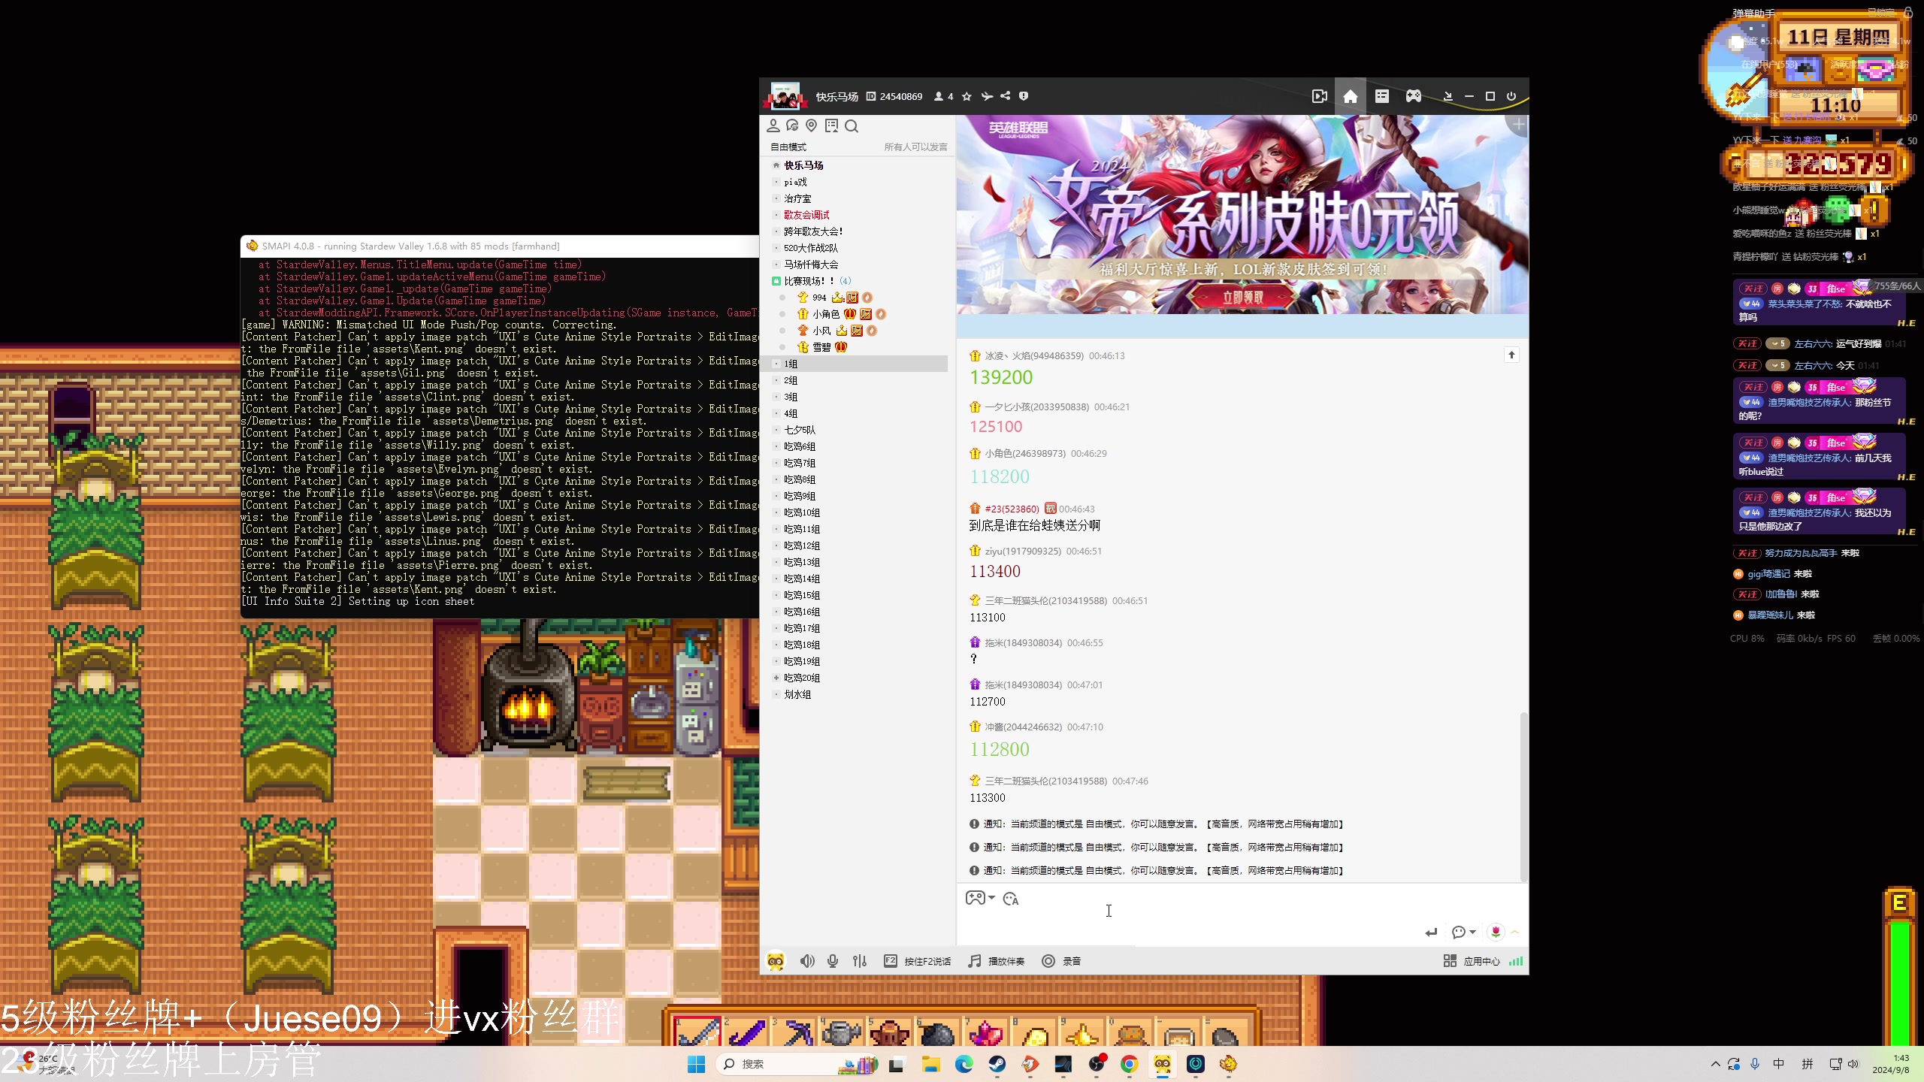This screenshot has height=1082, width=1924.
Task: Switch the Chinese input mode 中 indicator
Action: tap(1779, 1064)
